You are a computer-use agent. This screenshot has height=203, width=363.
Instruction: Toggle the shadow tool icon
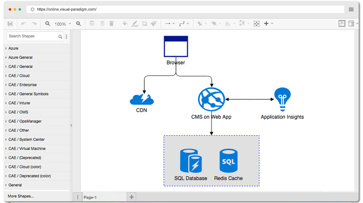click(145, 24)
